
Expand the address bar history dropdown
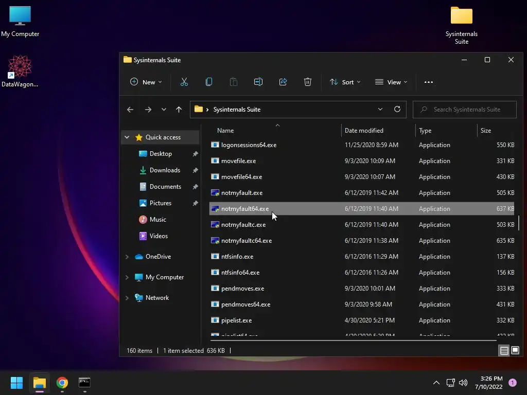(x=380, y=109)
